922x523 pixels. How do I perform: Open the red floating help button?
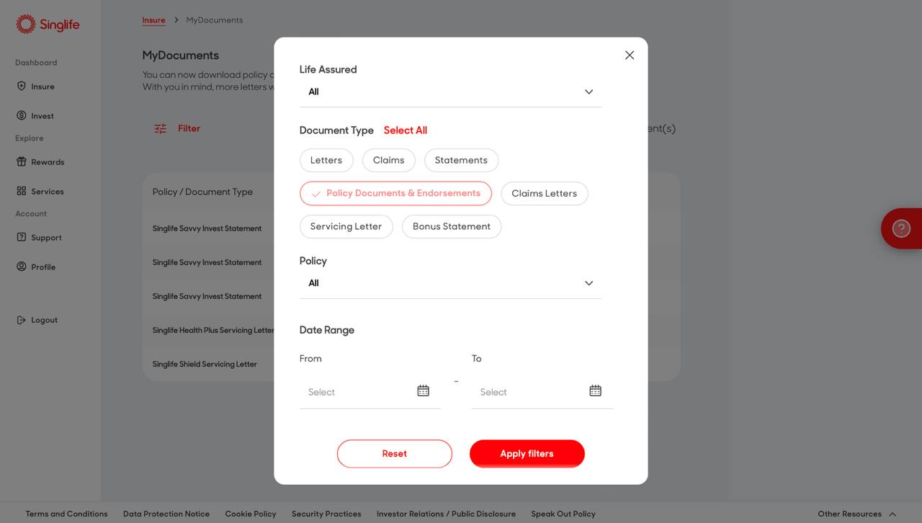[x=901, y=228]
